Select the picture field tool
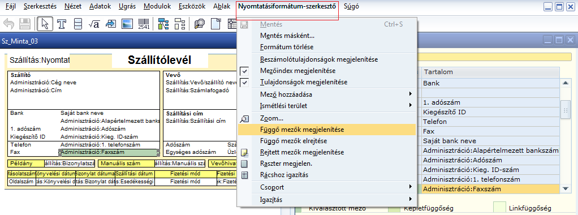Image resolution: width=578 pixels, height=215 pixels. tap(127, 24)
